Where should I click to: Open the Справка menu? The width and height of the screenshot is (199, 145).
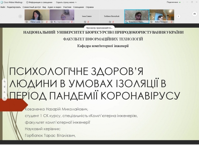pyautogui.click(x=90, y=7)
